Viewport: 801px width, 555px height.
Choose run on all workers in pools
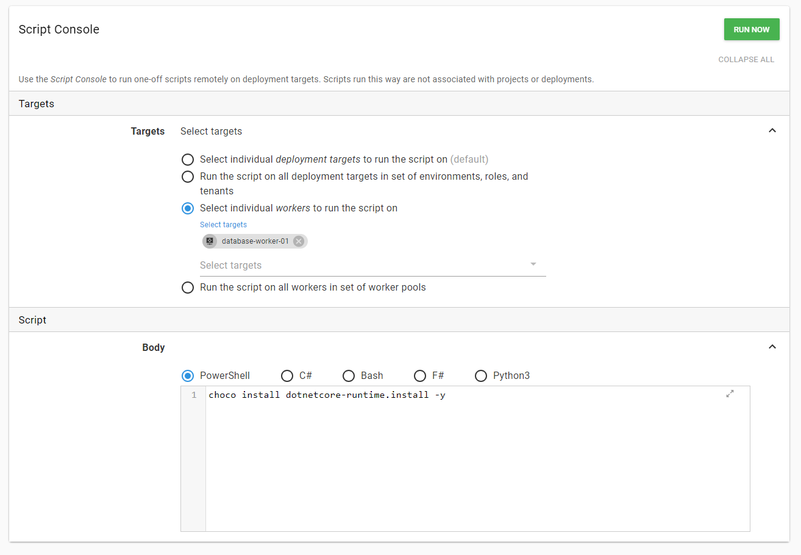pos(188,288)
